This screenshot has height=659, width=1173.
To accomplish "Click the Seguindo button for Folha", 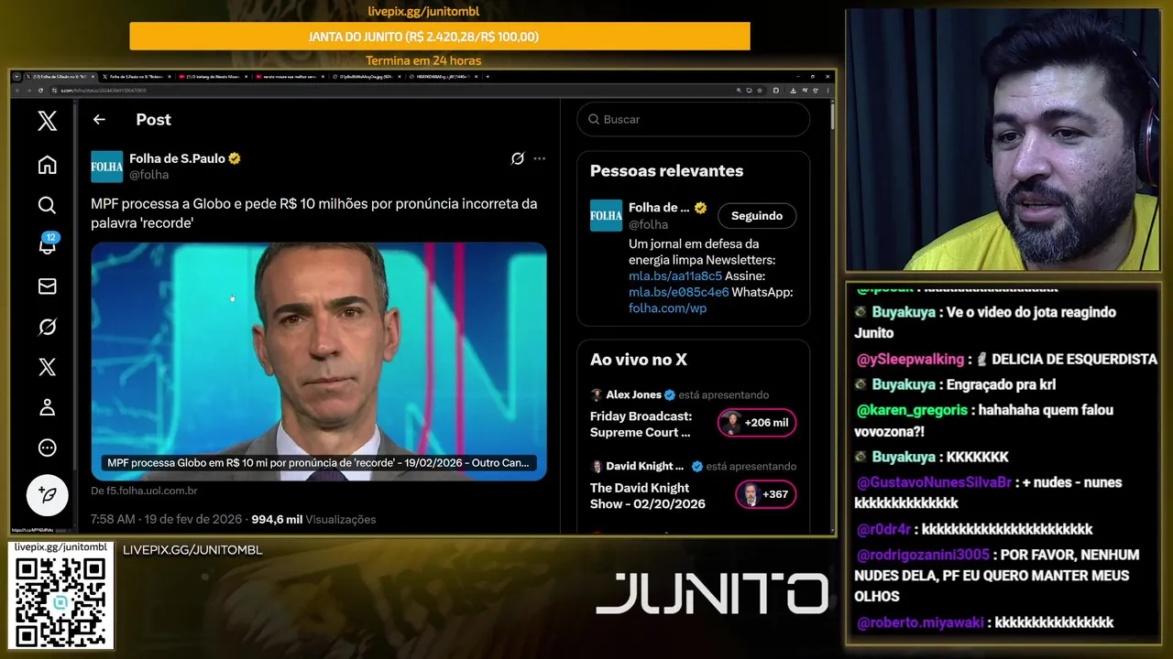I will point(757,216).
